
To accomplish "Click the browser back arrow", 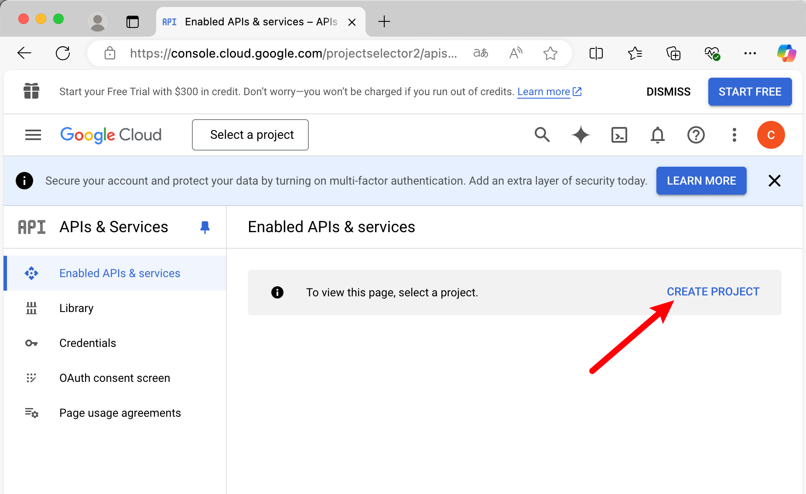I will (x=24, y=53).
